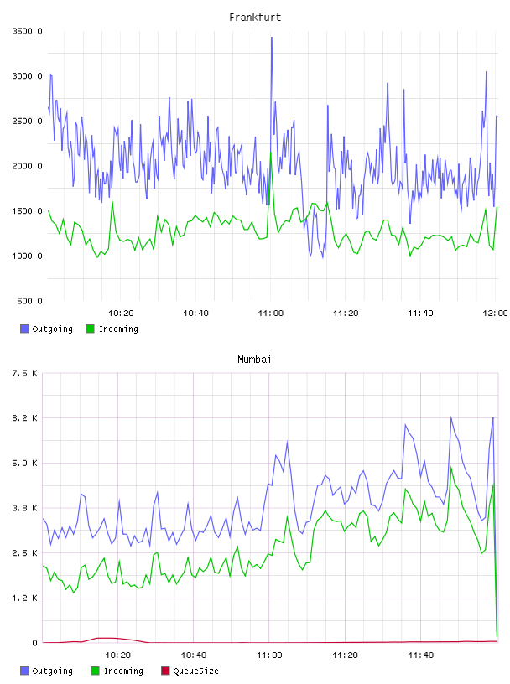The height and width of the screenshot is (684, 510).
Task: Click the 10:20 time label on Frankfurt chart
Action: (121, 313)
